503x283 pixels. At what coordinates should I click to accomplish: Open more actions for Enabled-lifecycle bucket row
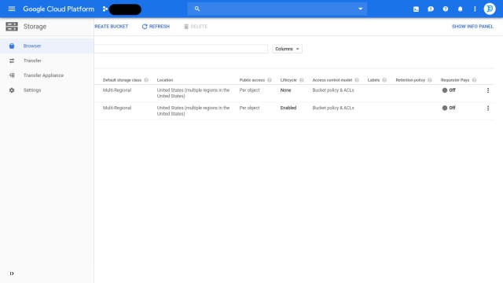pos(488,108)
